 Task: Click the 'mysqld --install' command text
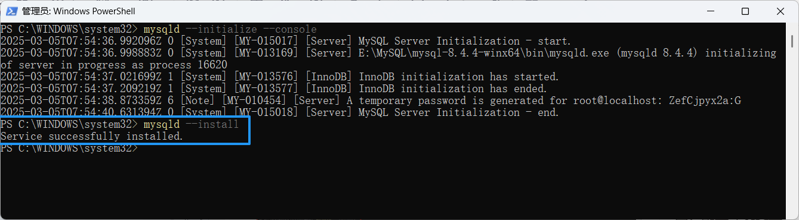click(x=192, y=125)
